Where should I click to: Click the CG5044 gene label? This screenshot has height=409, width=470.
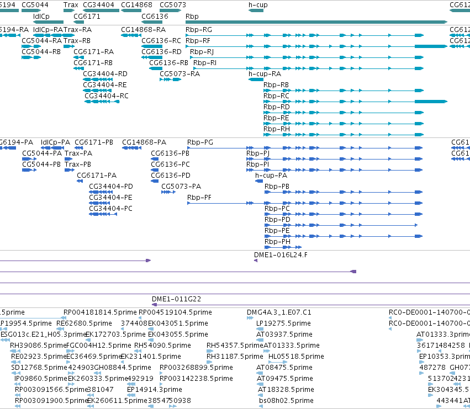pyautogui.click(x=35, y=5)
